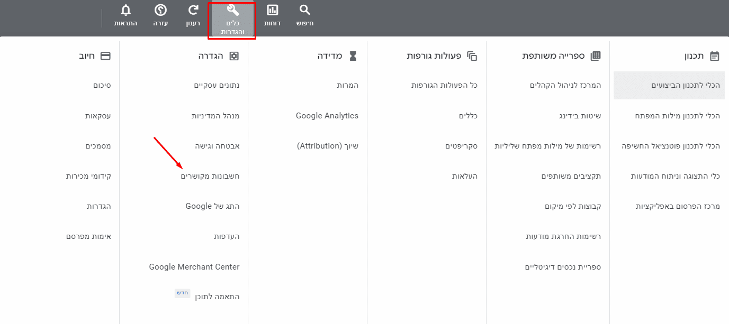Open כל הפעולות הגורפות

point(445,85)
